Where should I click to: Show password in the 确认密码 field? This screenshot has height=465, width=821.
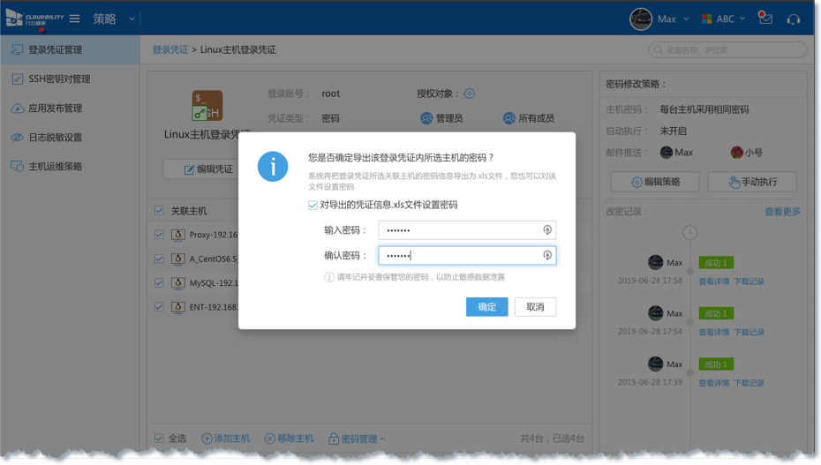click(x=547, y=256)
